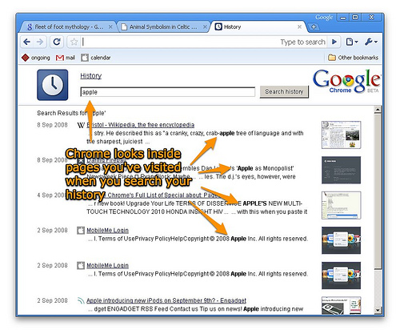The image size is (400, 330).
Task: Reload the page with the refresh icon
Action: point(57,42)
